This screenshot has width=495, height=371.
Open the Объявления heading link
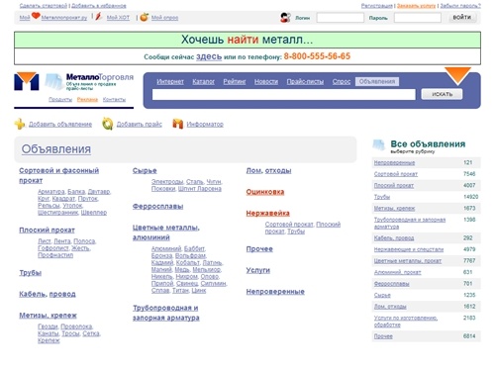click(x=56, y=149)
